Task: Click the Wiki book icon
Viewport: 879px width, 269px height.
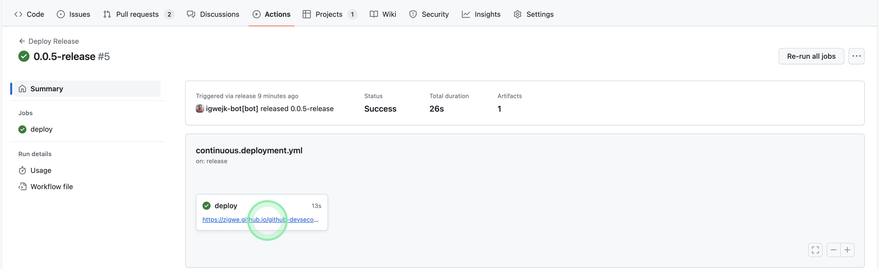Action: point(374,14)
